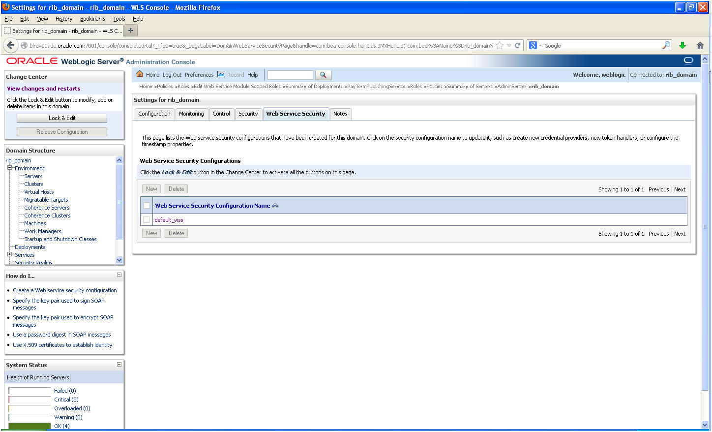Click the Lock & Edit button
The height and width of the screenshot is (432, 712).
[62, 118]
